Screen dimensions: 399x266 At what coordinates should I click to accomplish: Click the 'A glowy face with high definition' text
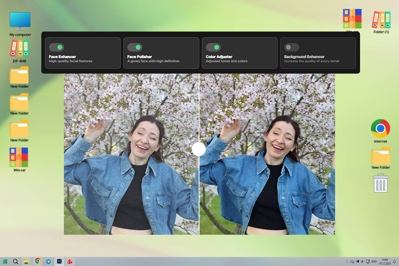pyautogui.click(x=153, y=61)
